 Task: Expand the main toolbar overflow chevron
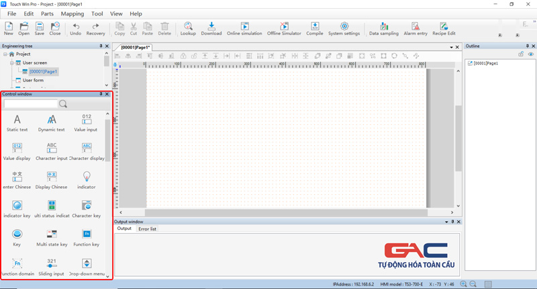click(534, 22)
